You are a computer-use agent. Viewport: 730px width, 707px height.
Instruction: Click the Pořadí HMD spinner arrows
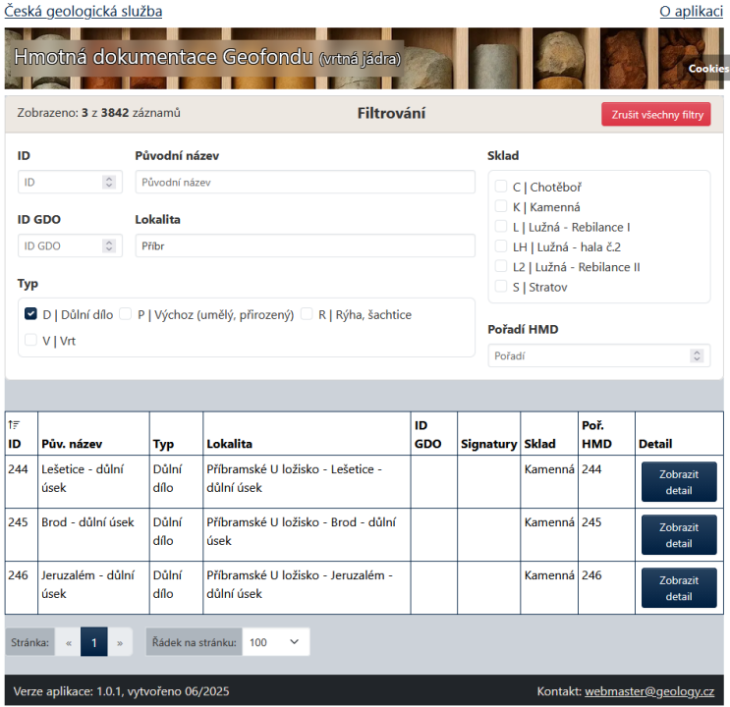(697, 355)
